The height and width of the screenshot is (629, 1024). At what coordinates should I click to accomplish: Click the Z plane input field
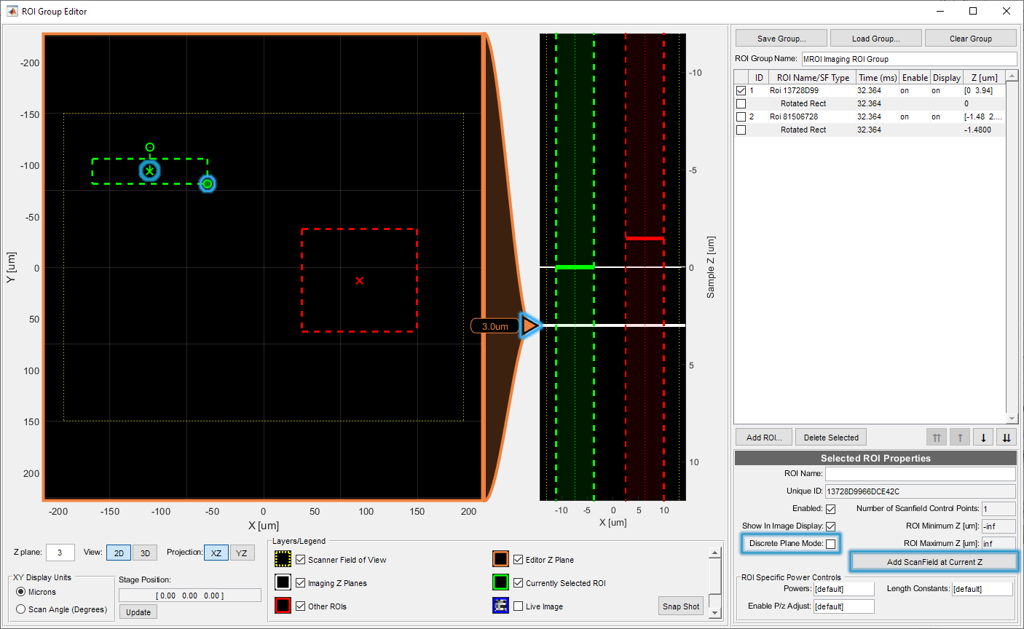(x=60, y=553)
